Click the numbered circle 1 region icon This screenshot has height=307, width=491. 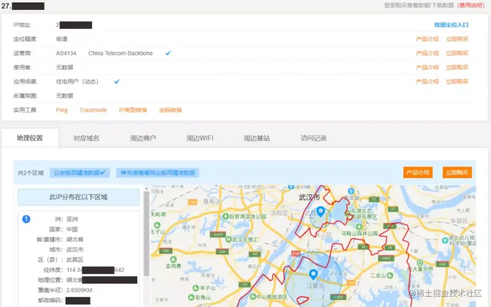coord(26,219)
